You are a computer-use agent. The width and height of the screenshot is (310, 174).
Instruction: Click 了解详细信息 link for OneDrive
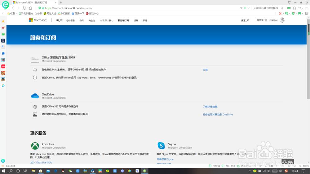point(210,107)
